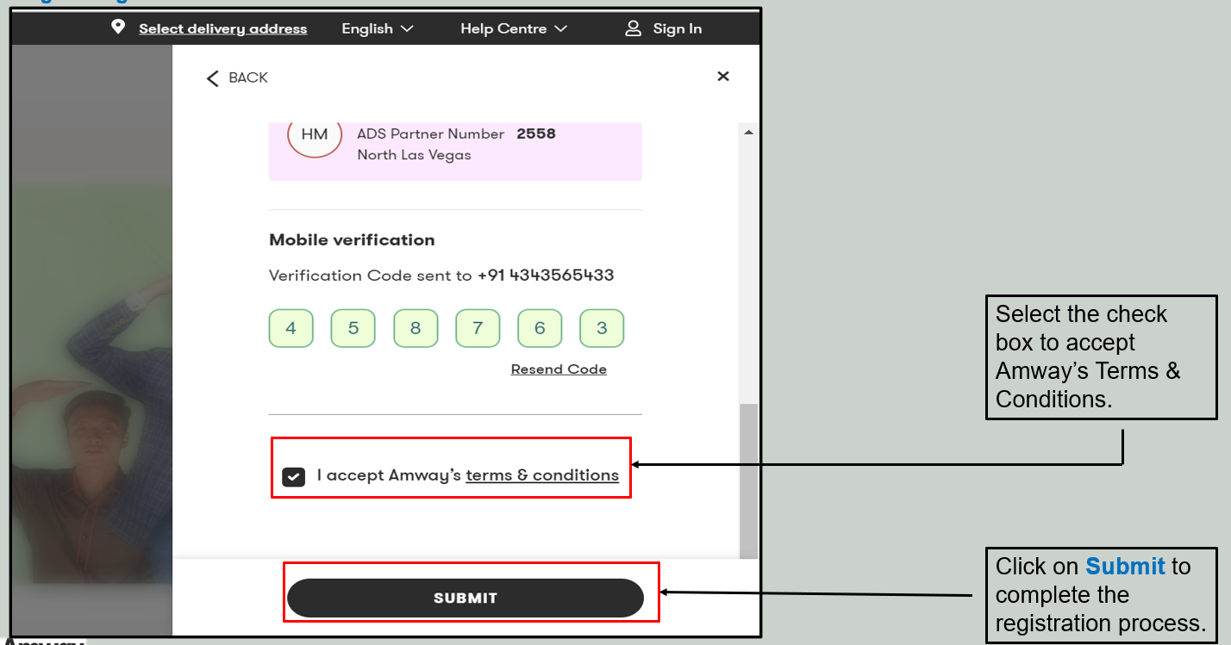Click Sign In in the header
This screenshot has height=645, width=1231.
tap(678, 28)
